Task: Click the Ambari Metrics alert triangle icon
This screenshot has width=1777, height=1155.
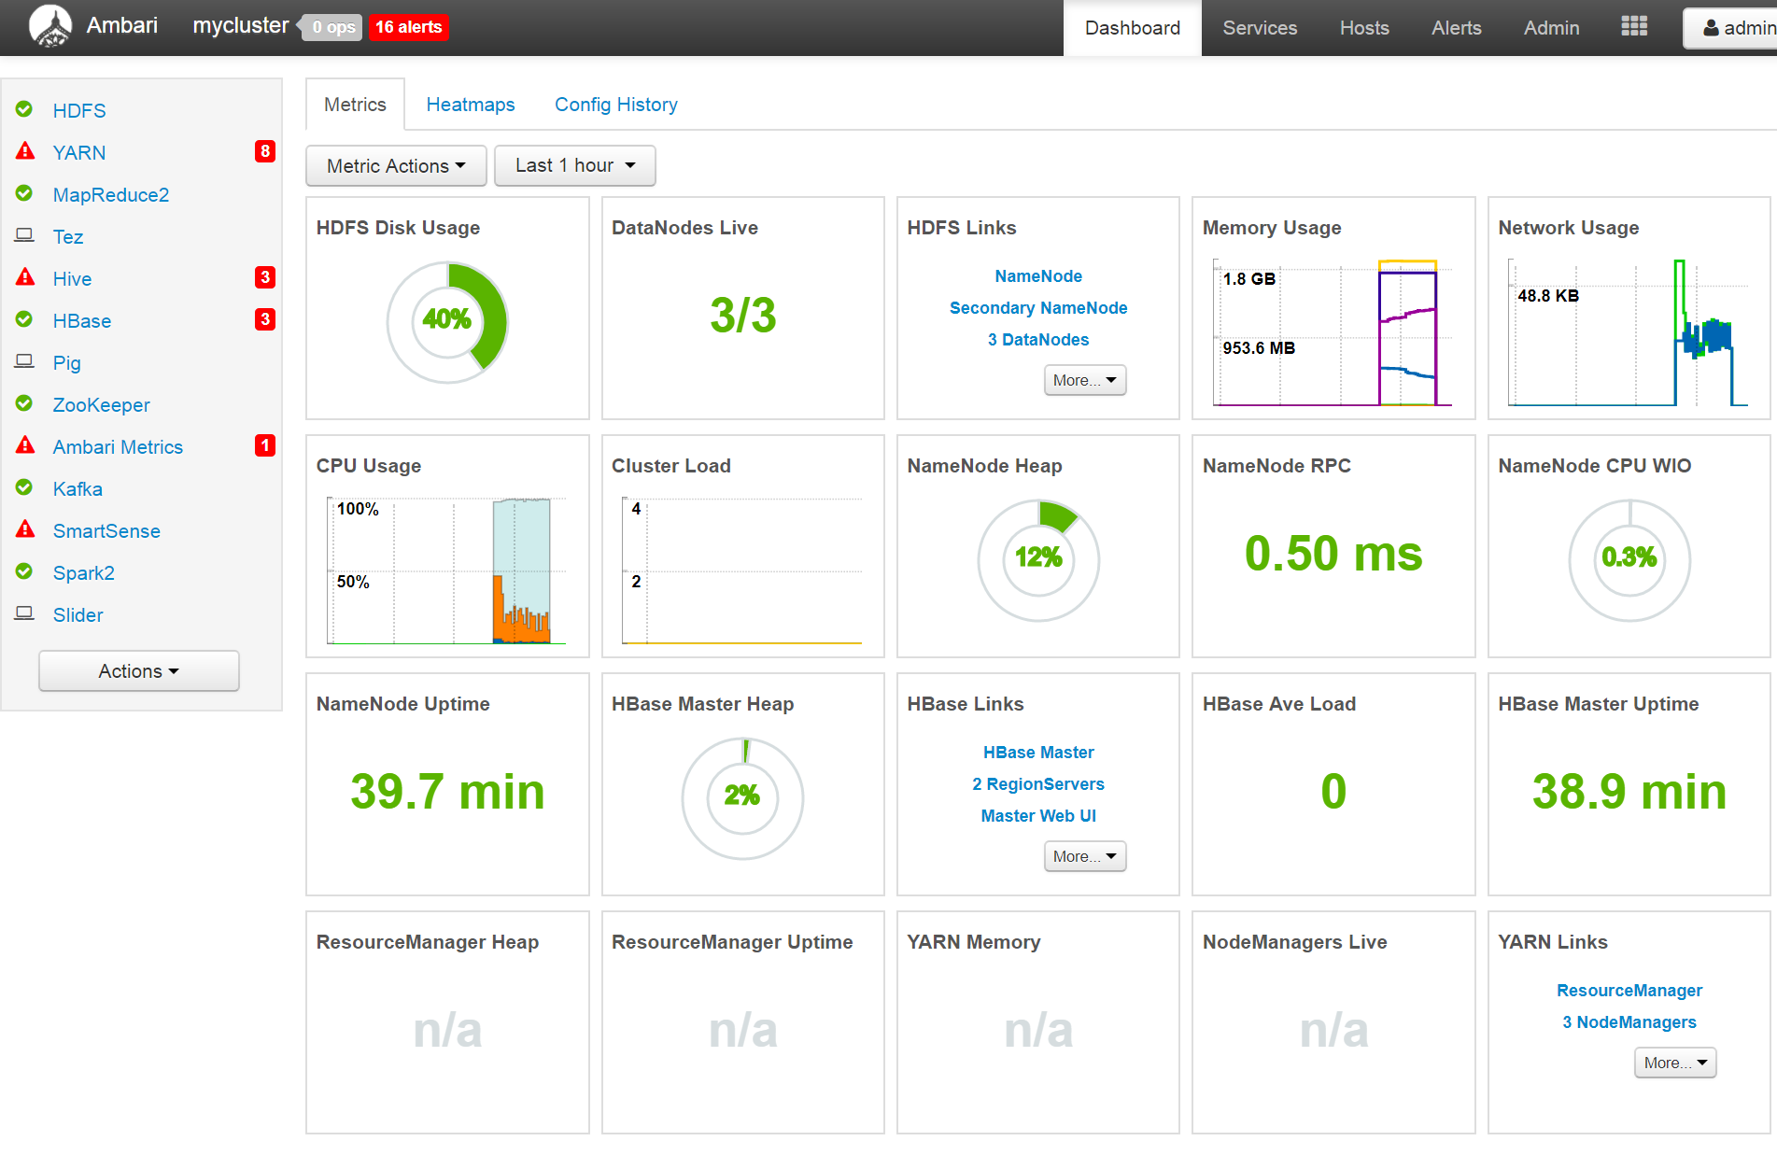Action: tap(25, 445)
